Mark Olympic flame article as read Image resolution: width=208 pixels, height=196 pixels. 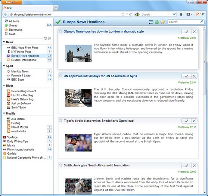[186, 32]
